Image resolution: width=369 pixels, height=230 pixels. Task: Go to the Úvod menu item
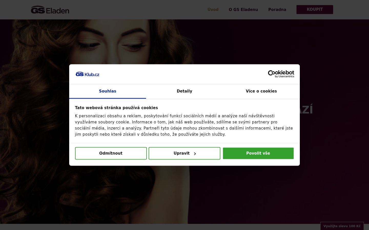point(213,10)
